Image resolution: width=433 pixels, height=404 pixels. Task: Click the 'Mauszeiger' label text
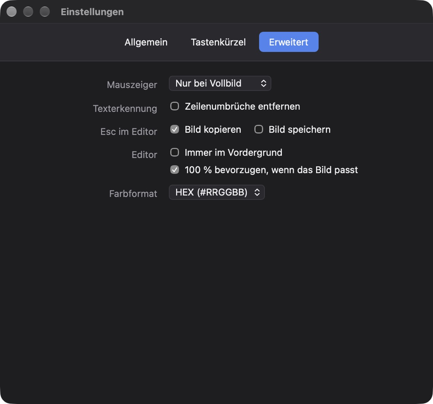click(132, 85)
